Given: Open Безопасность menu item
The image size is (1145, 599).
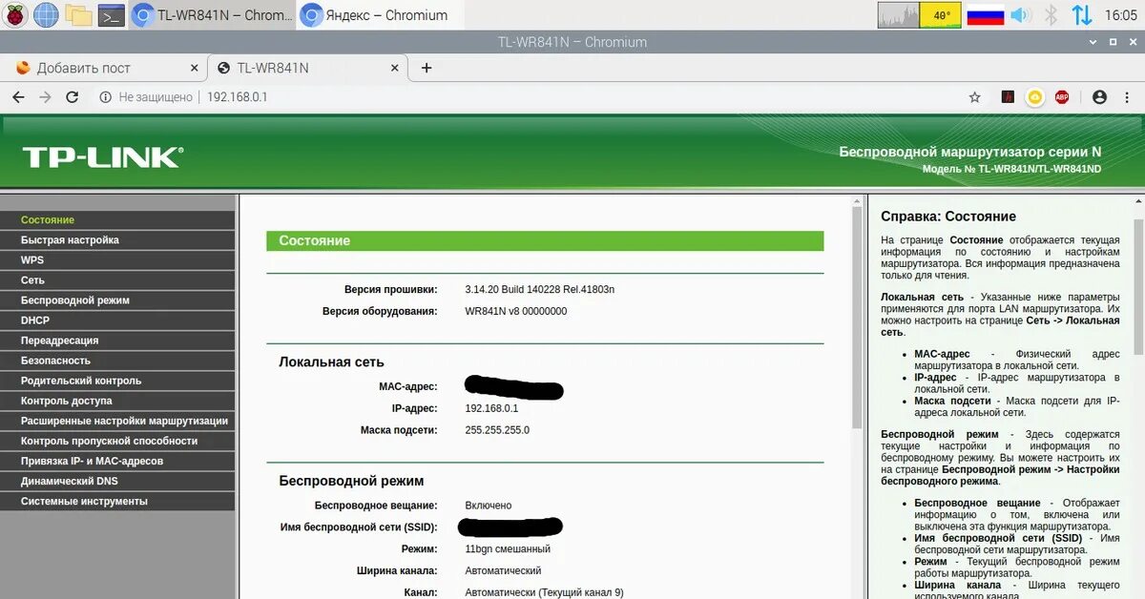Looking at the screenshot, I should coord(117,361).
